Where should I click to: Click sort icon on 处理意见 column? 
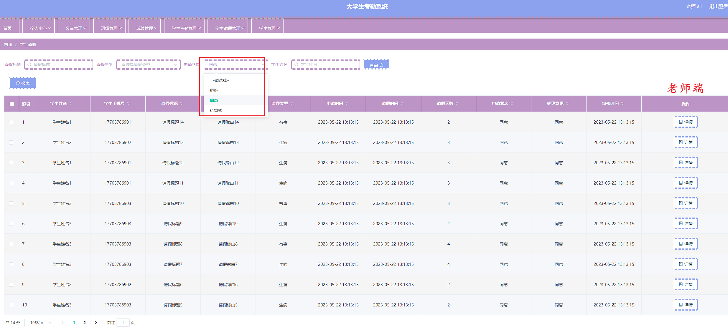click(567, 104)
